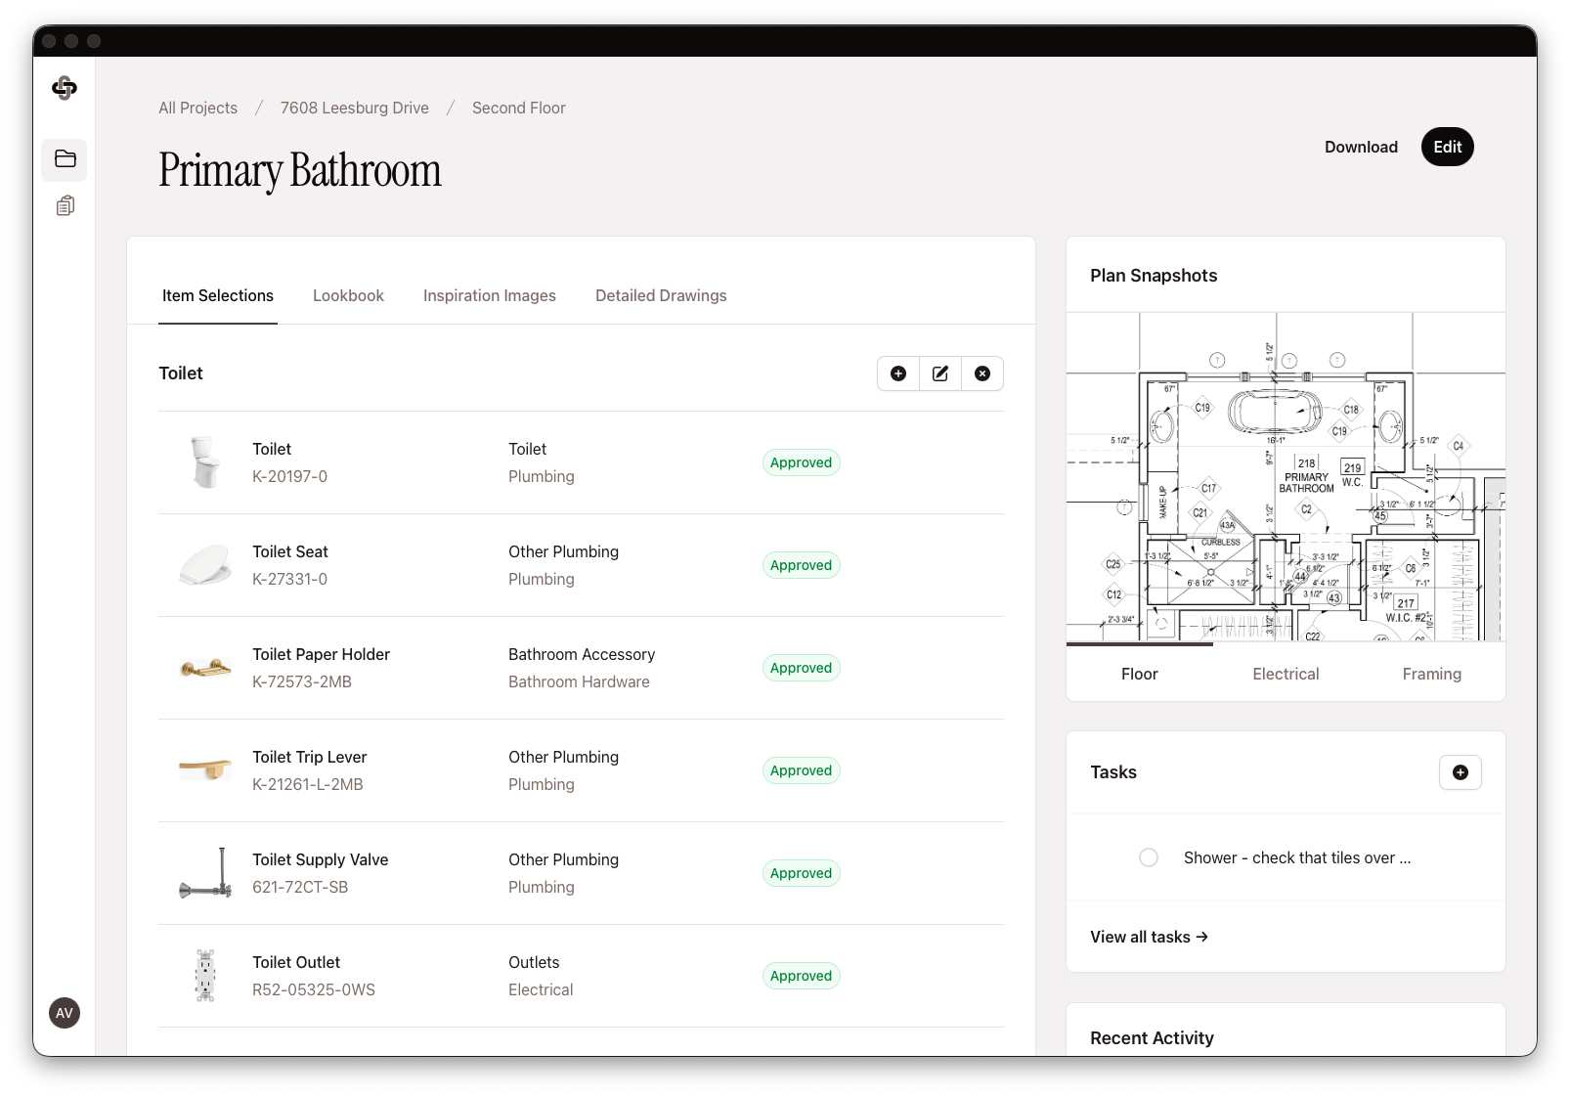This screenshot has height=1097, width=1570.
Task: Click the K-21261-L-2MB model number
Action: click(x=308, y=784)
